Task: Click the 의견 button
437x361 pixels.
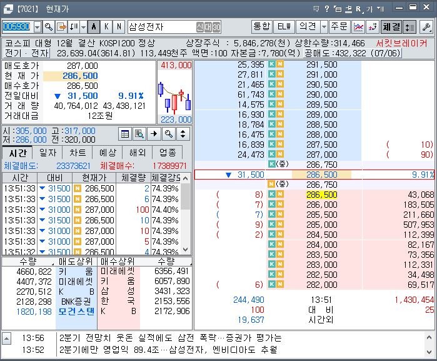Action: [308, 27]
